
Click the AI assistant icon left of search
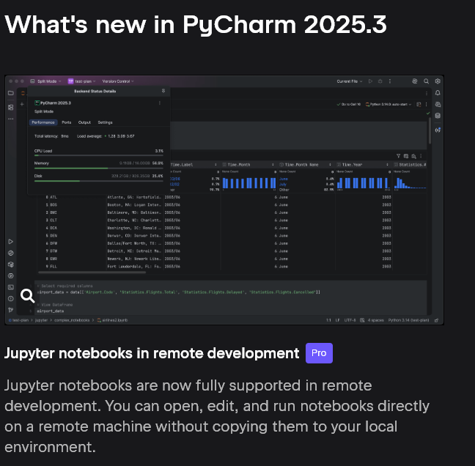point(415,81)
